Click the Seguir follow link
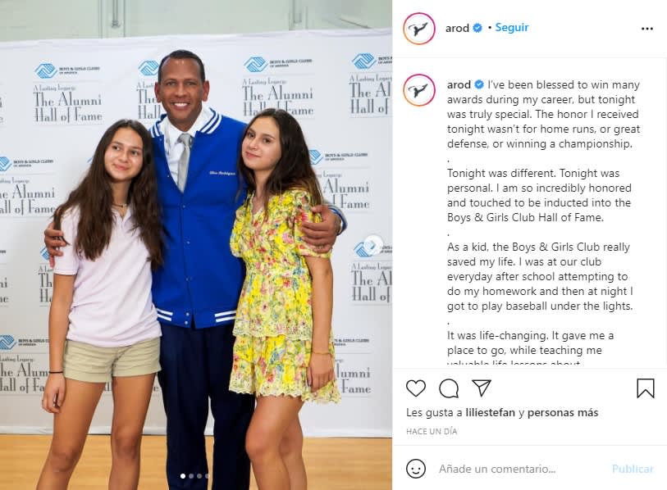Viewport: 667px width, 490px height. [x=512, y=28]
